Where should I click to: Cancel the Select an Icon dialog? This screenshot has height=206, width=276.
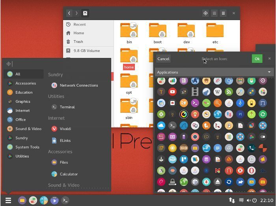click(163, 59)
